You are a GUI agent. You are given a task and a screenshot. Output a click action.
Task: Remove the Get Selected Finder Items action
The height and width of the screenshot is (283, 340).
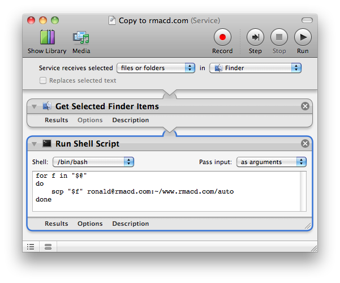(305, 106)
